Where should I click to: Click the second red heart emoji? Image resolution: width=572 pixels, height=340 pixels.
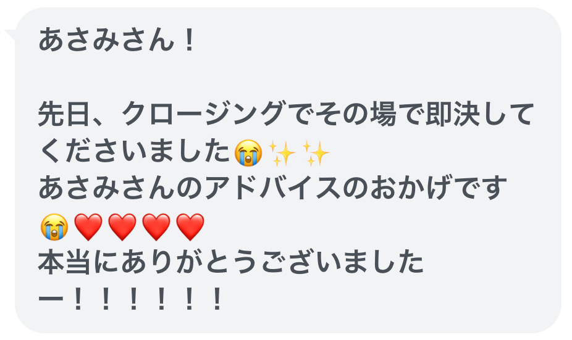click(x=122, y=228)
